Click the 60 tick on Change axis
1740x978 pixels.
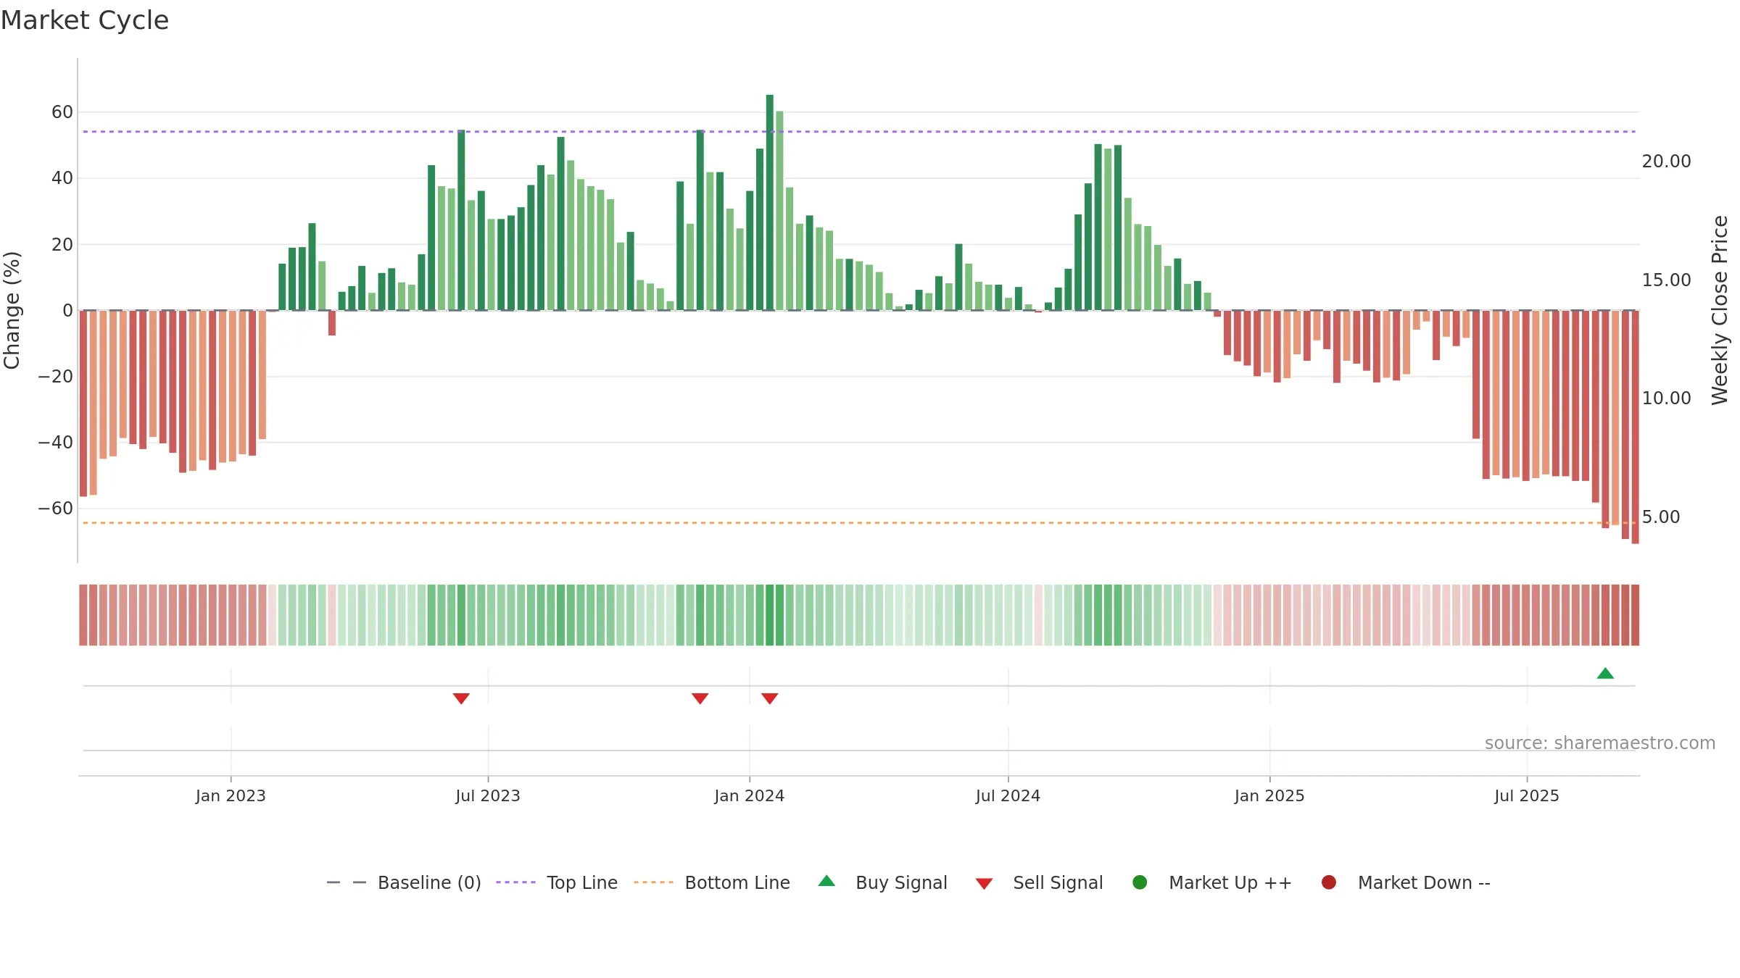click(x=62, y=112)
